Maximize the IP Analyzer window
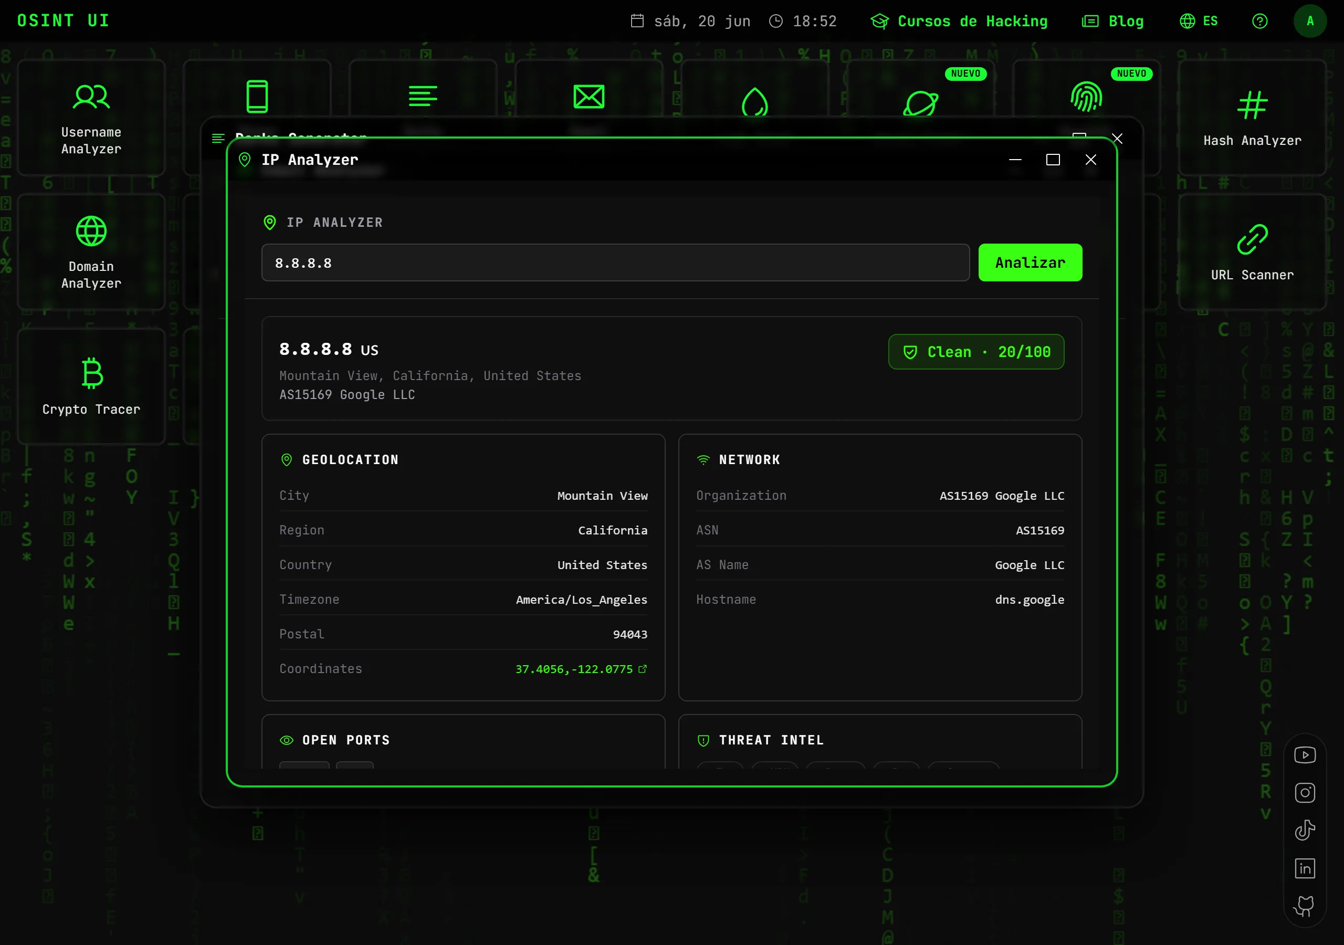 point(1053,160)
